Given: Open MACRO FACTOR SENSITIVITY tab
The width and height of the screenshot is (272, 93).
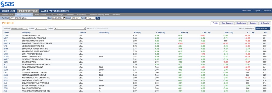Looking at the screenshot, I should (x=55, y=11).
